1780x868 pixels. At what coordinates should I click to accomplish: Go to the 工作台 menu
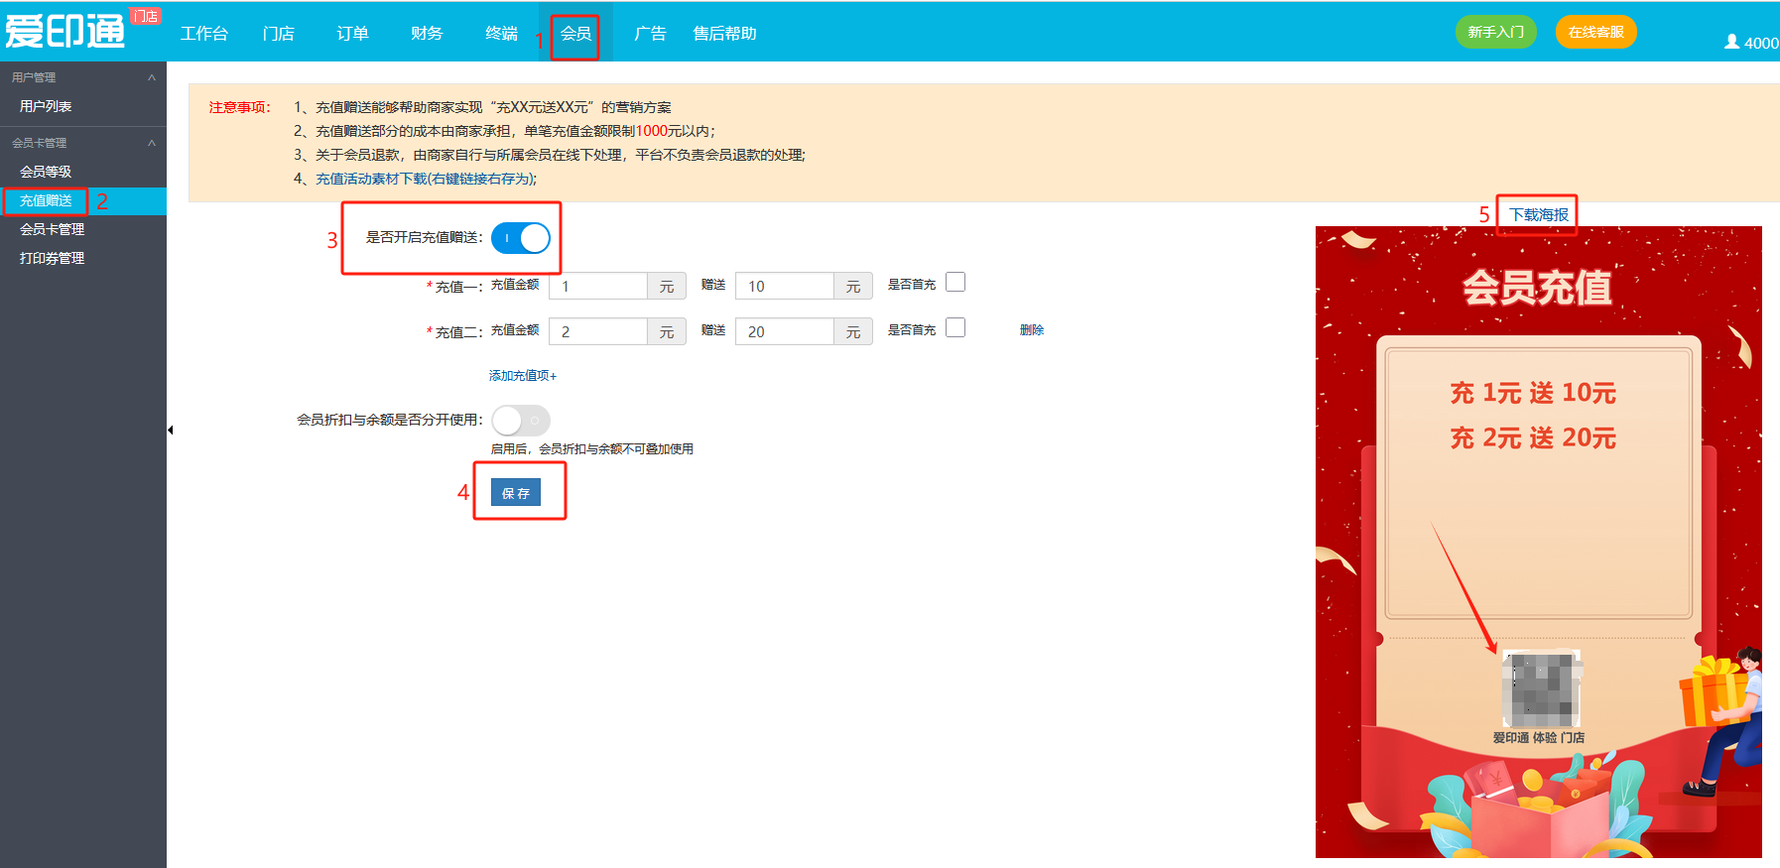point(204,34)
